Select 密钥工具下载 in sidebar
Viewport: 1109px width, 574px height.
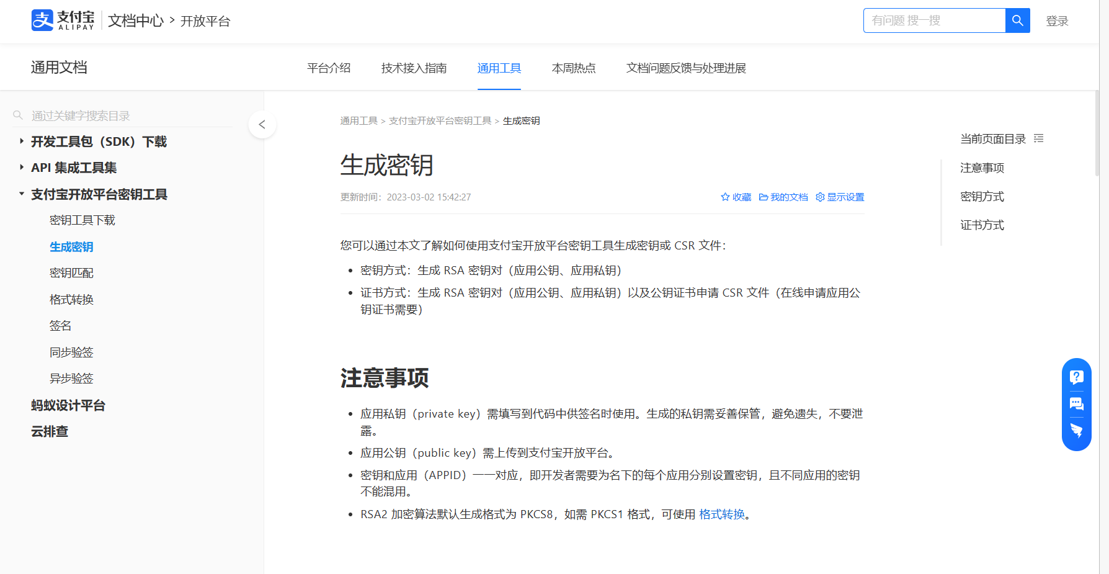[x=82, y=220]
